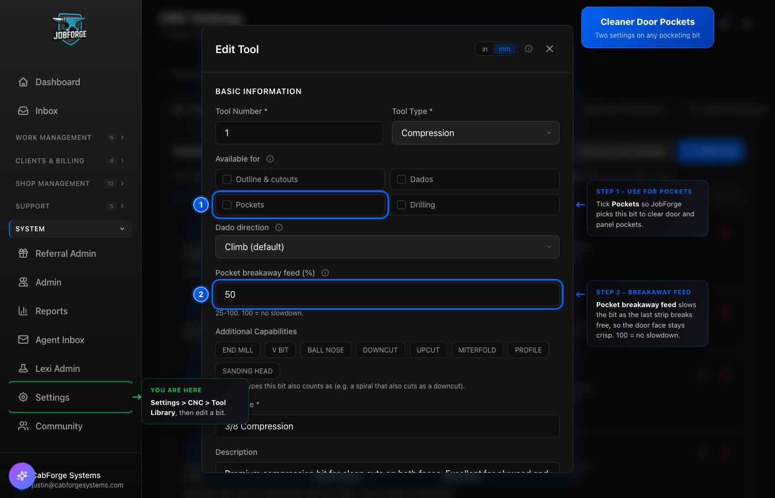Image resolution: width=775 pixels, height=498 pixels.
Task: Toggle the V BIT capability
Action: [x=281, y=350]
